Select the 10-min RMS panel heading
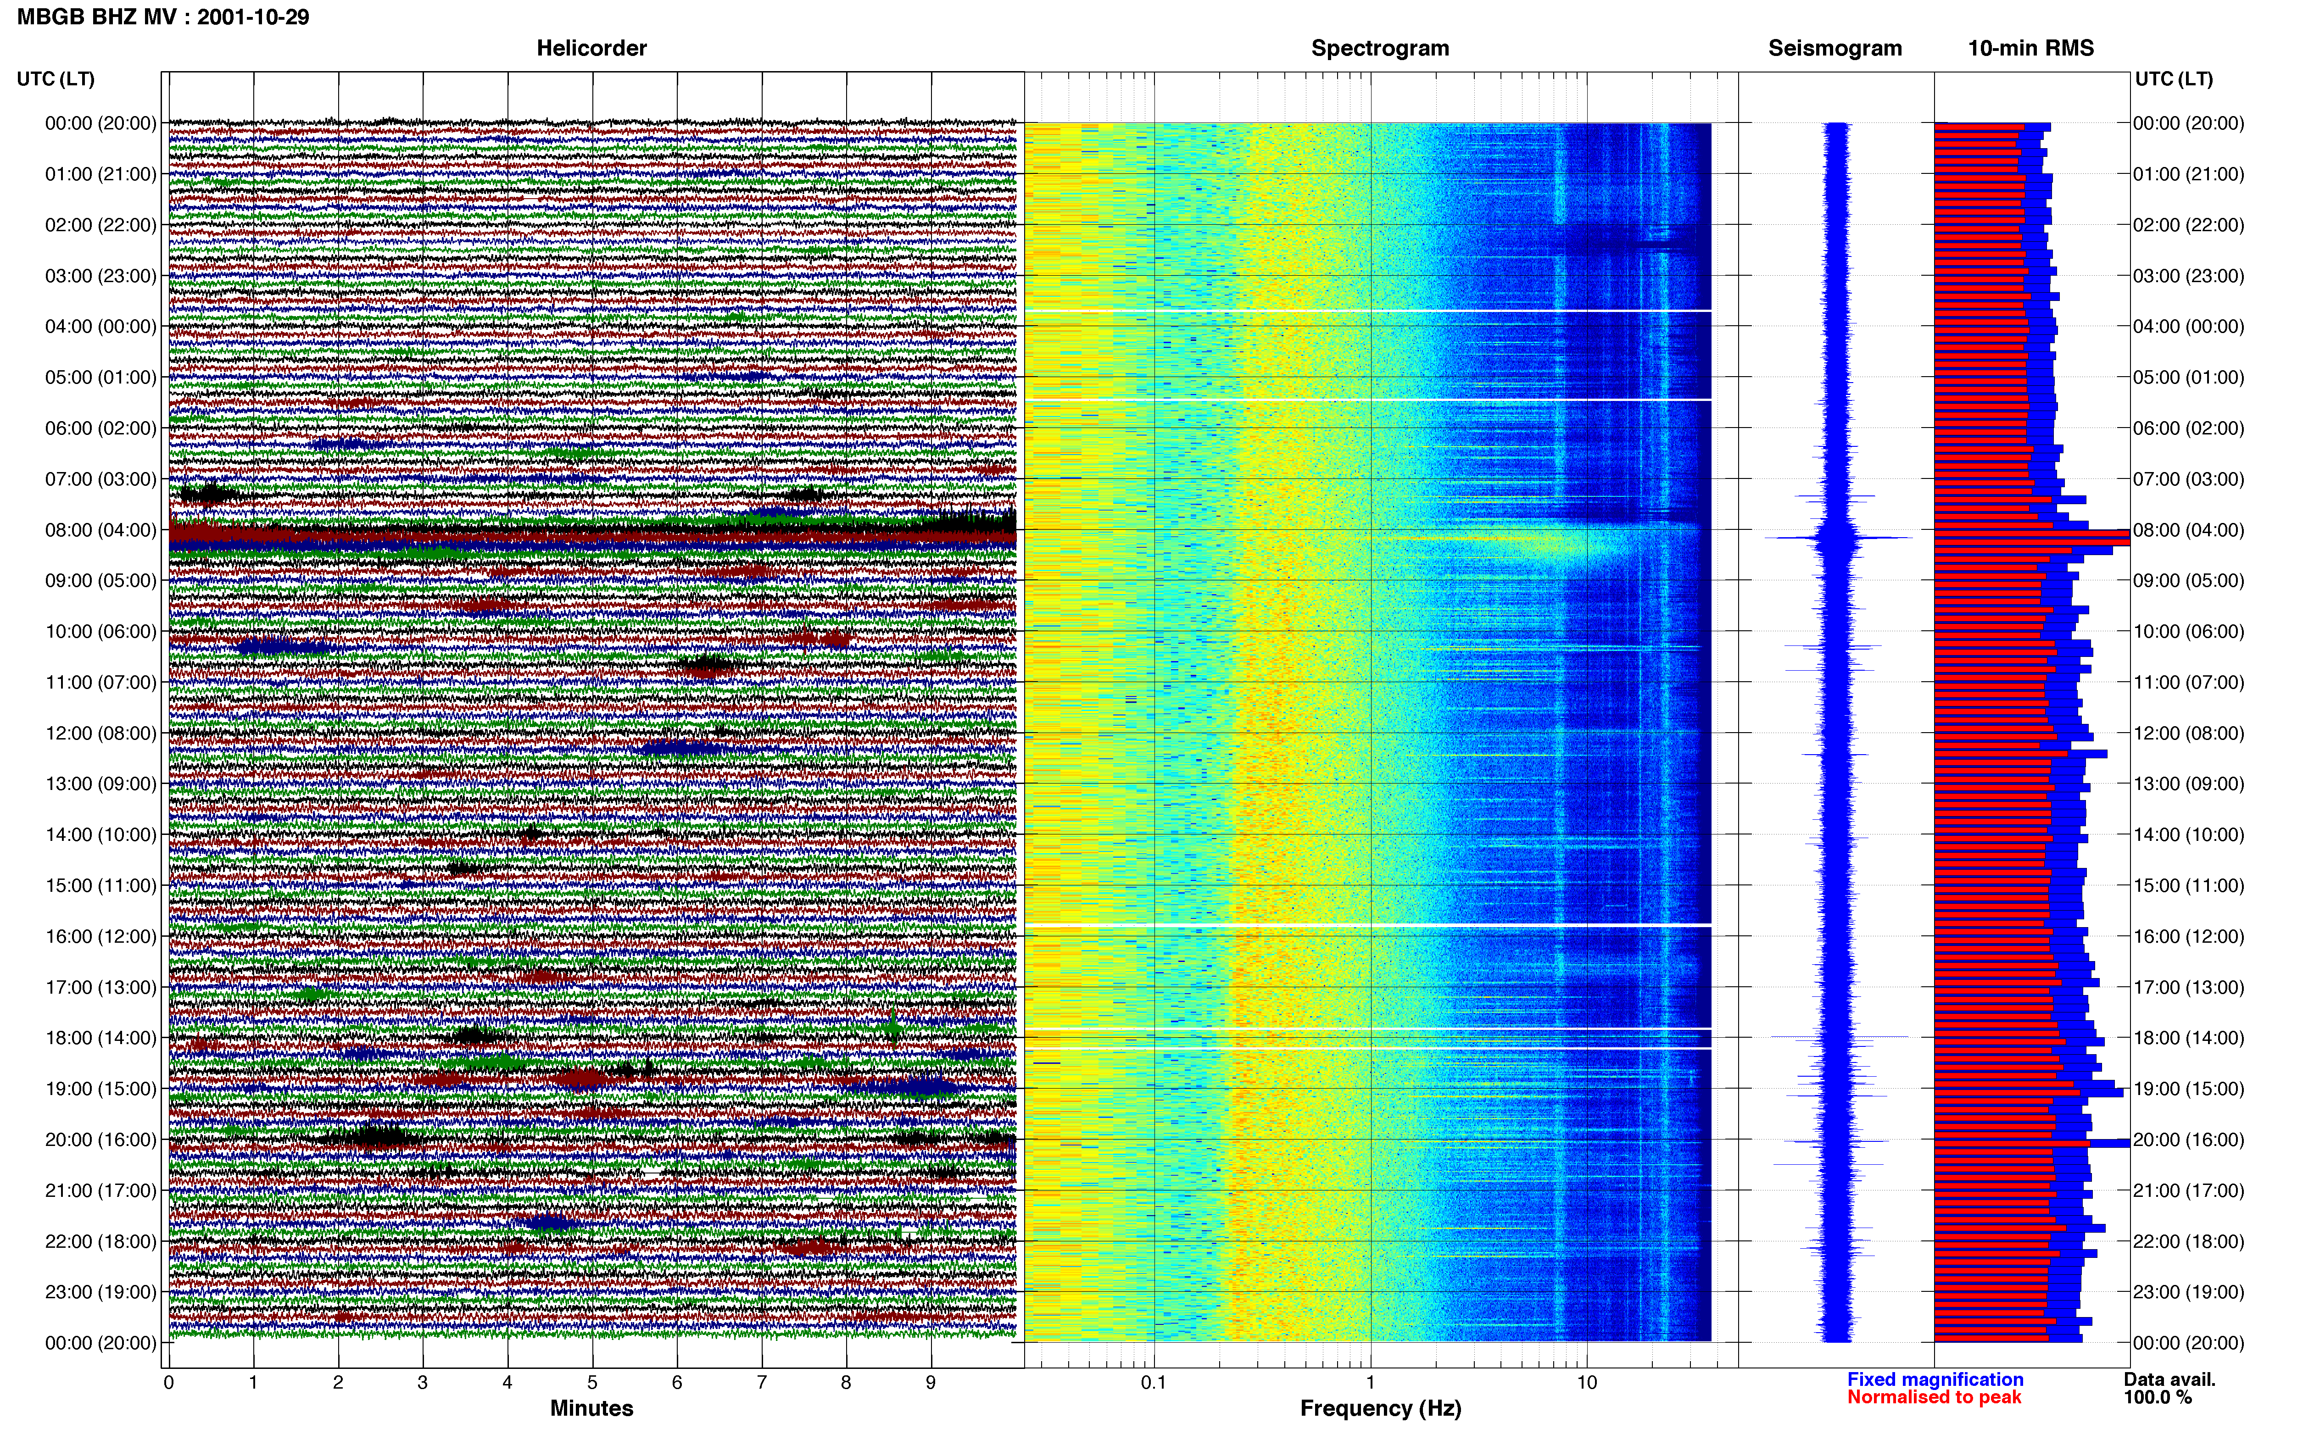The image size is (2303, 1440). 2030,49
